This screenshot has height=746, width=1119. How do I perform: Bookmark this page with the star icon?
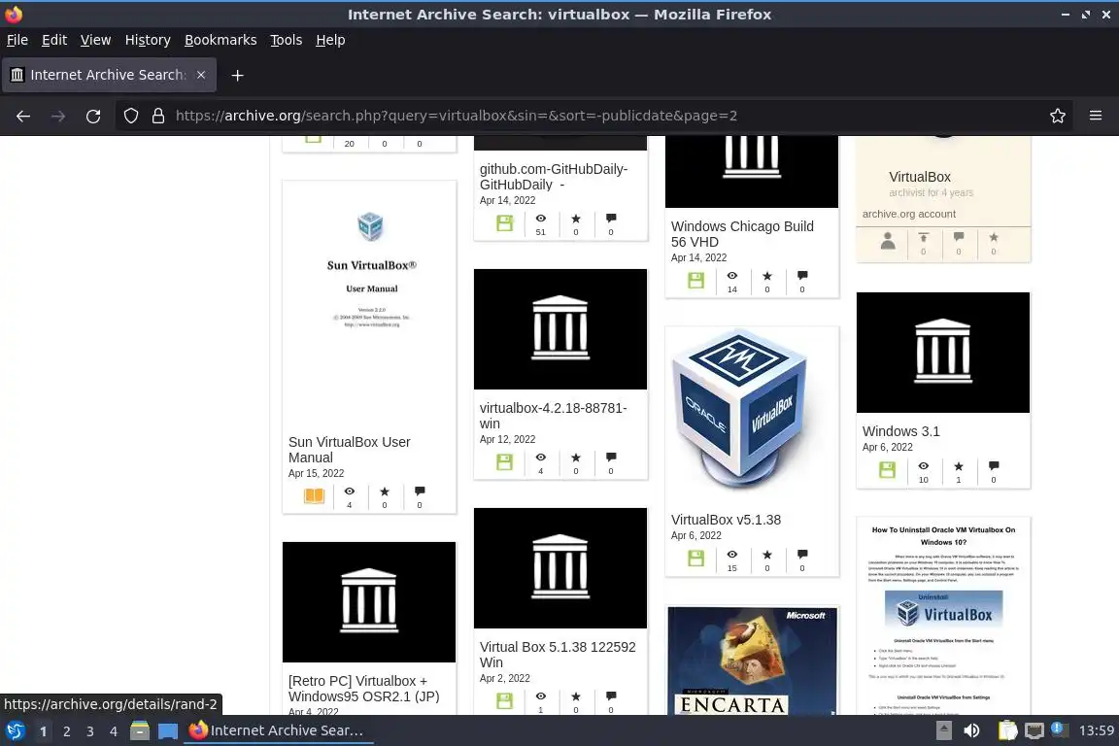tap(1058, 116)
